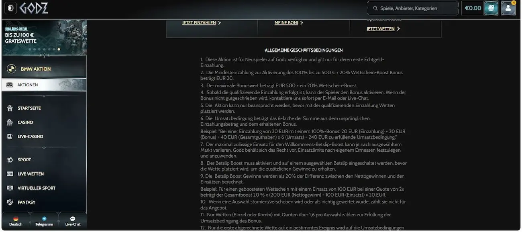Open the Deutsch language selector
Screen dimensions: 522x232
point(16,221)
